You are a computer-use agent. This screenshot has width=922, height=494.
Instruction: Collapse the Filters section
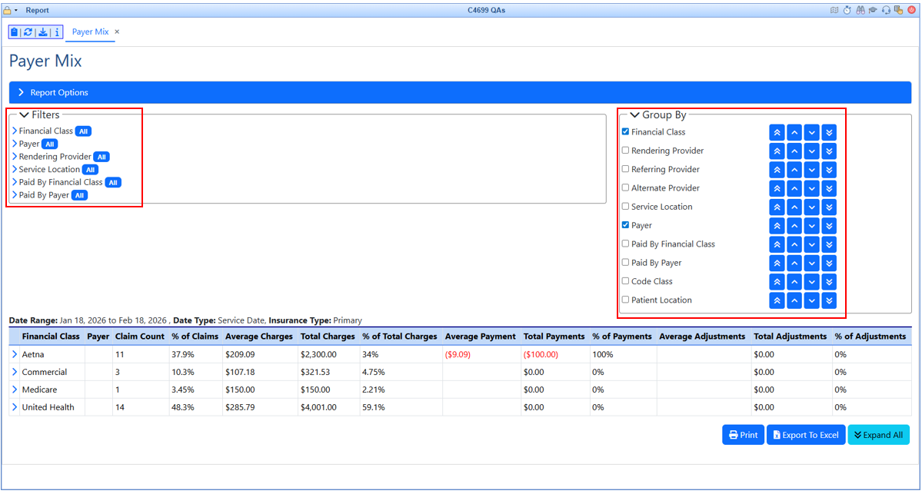pos(24,115)
